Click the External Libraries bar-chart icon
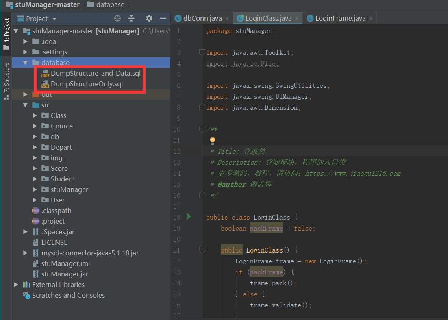This screenshot has width=448, height=320. 26,285
